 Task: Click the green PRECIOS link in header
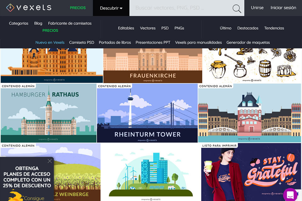point(78,8)
